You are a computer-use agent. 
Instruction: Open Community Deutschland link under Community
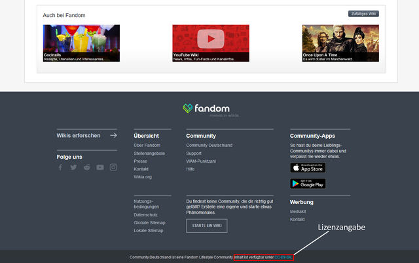coord(209,145)
